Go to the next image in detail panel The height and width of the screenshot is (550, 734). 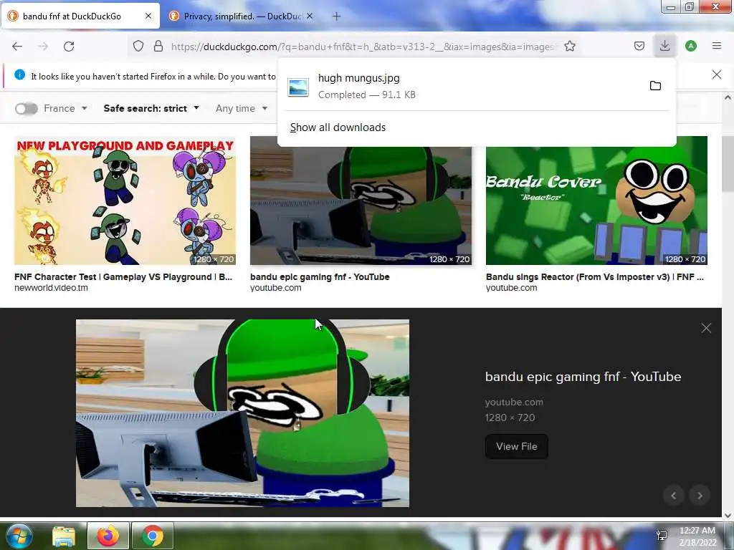[x=700, y=496]
